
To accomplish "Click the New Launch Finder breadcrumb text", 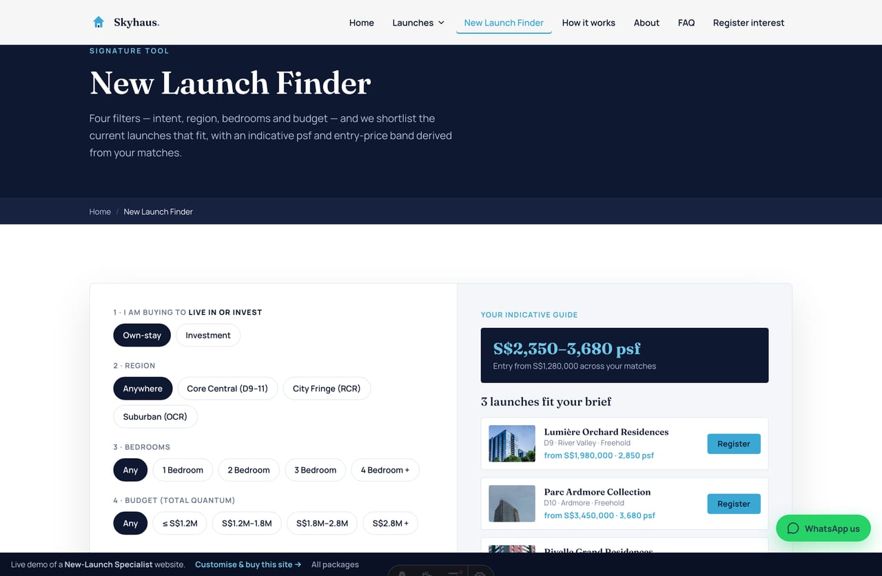I will point(158,212).
